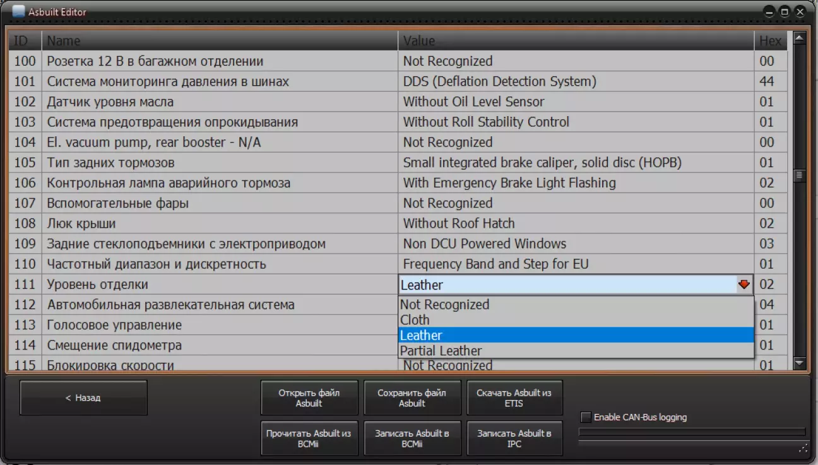Click 'Записать Asbuilt в IPC' button
Screen dimensions: 818x465
(514, 439)
